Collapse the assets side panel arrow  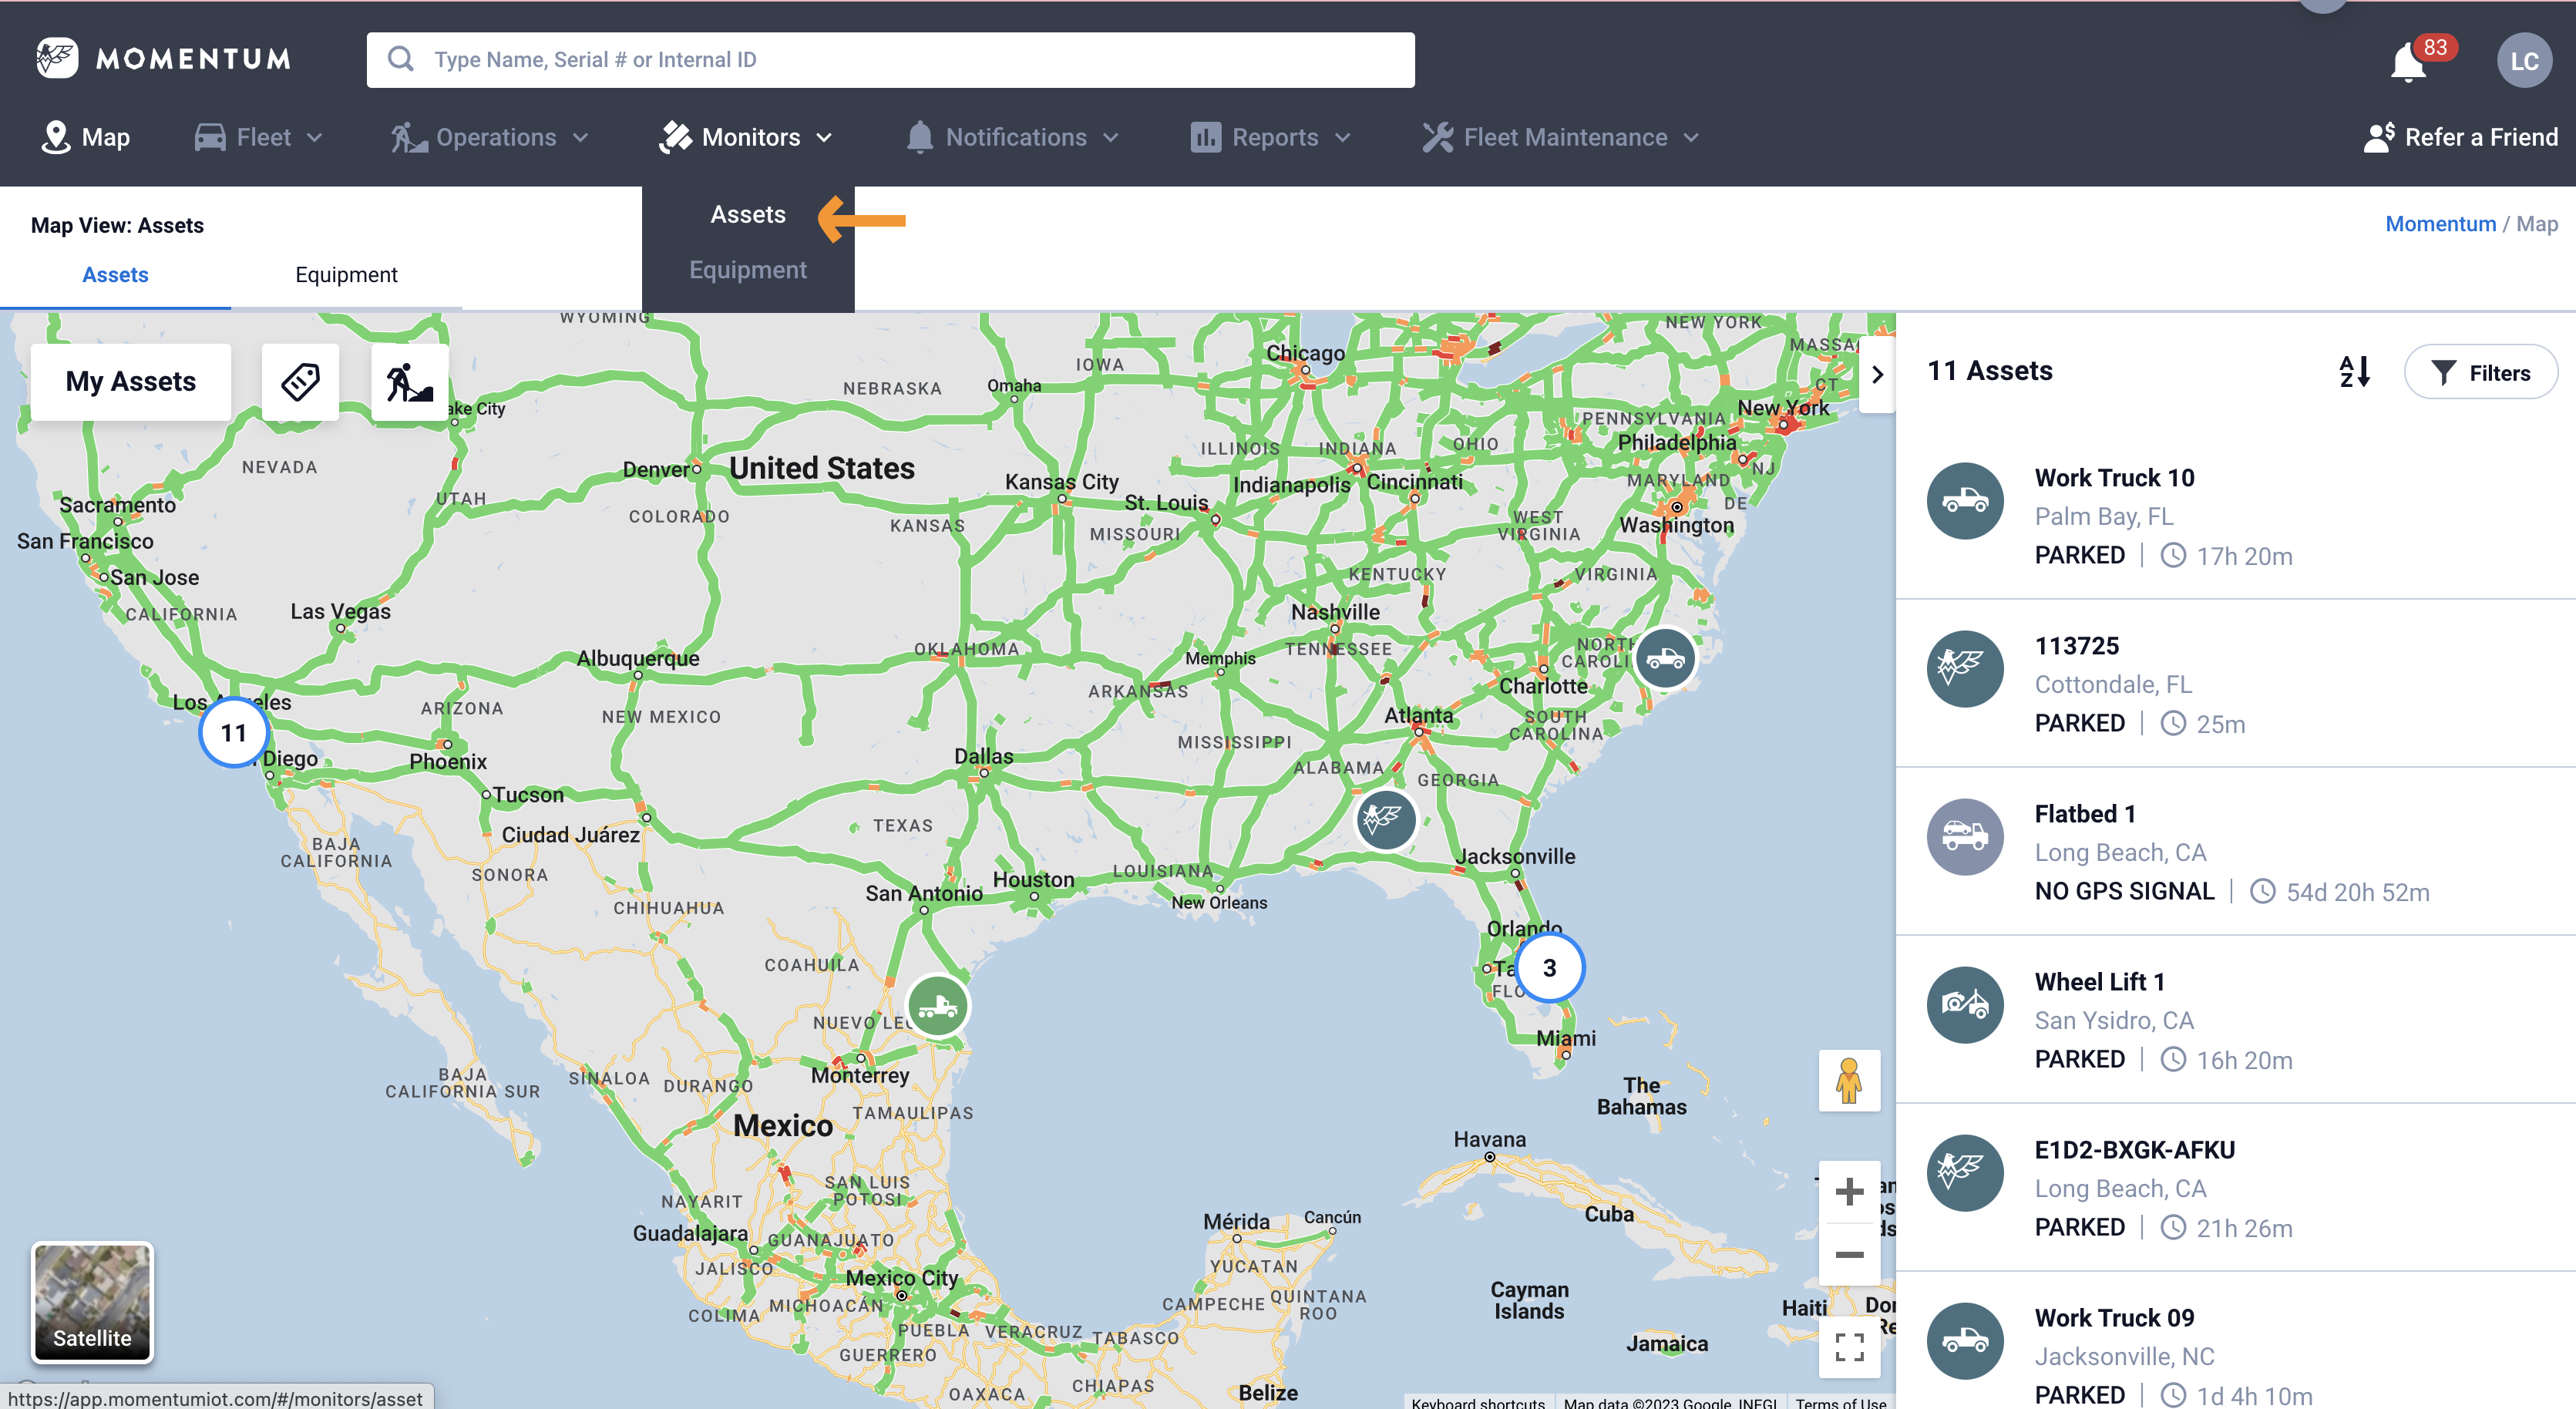pos(1877,374)
